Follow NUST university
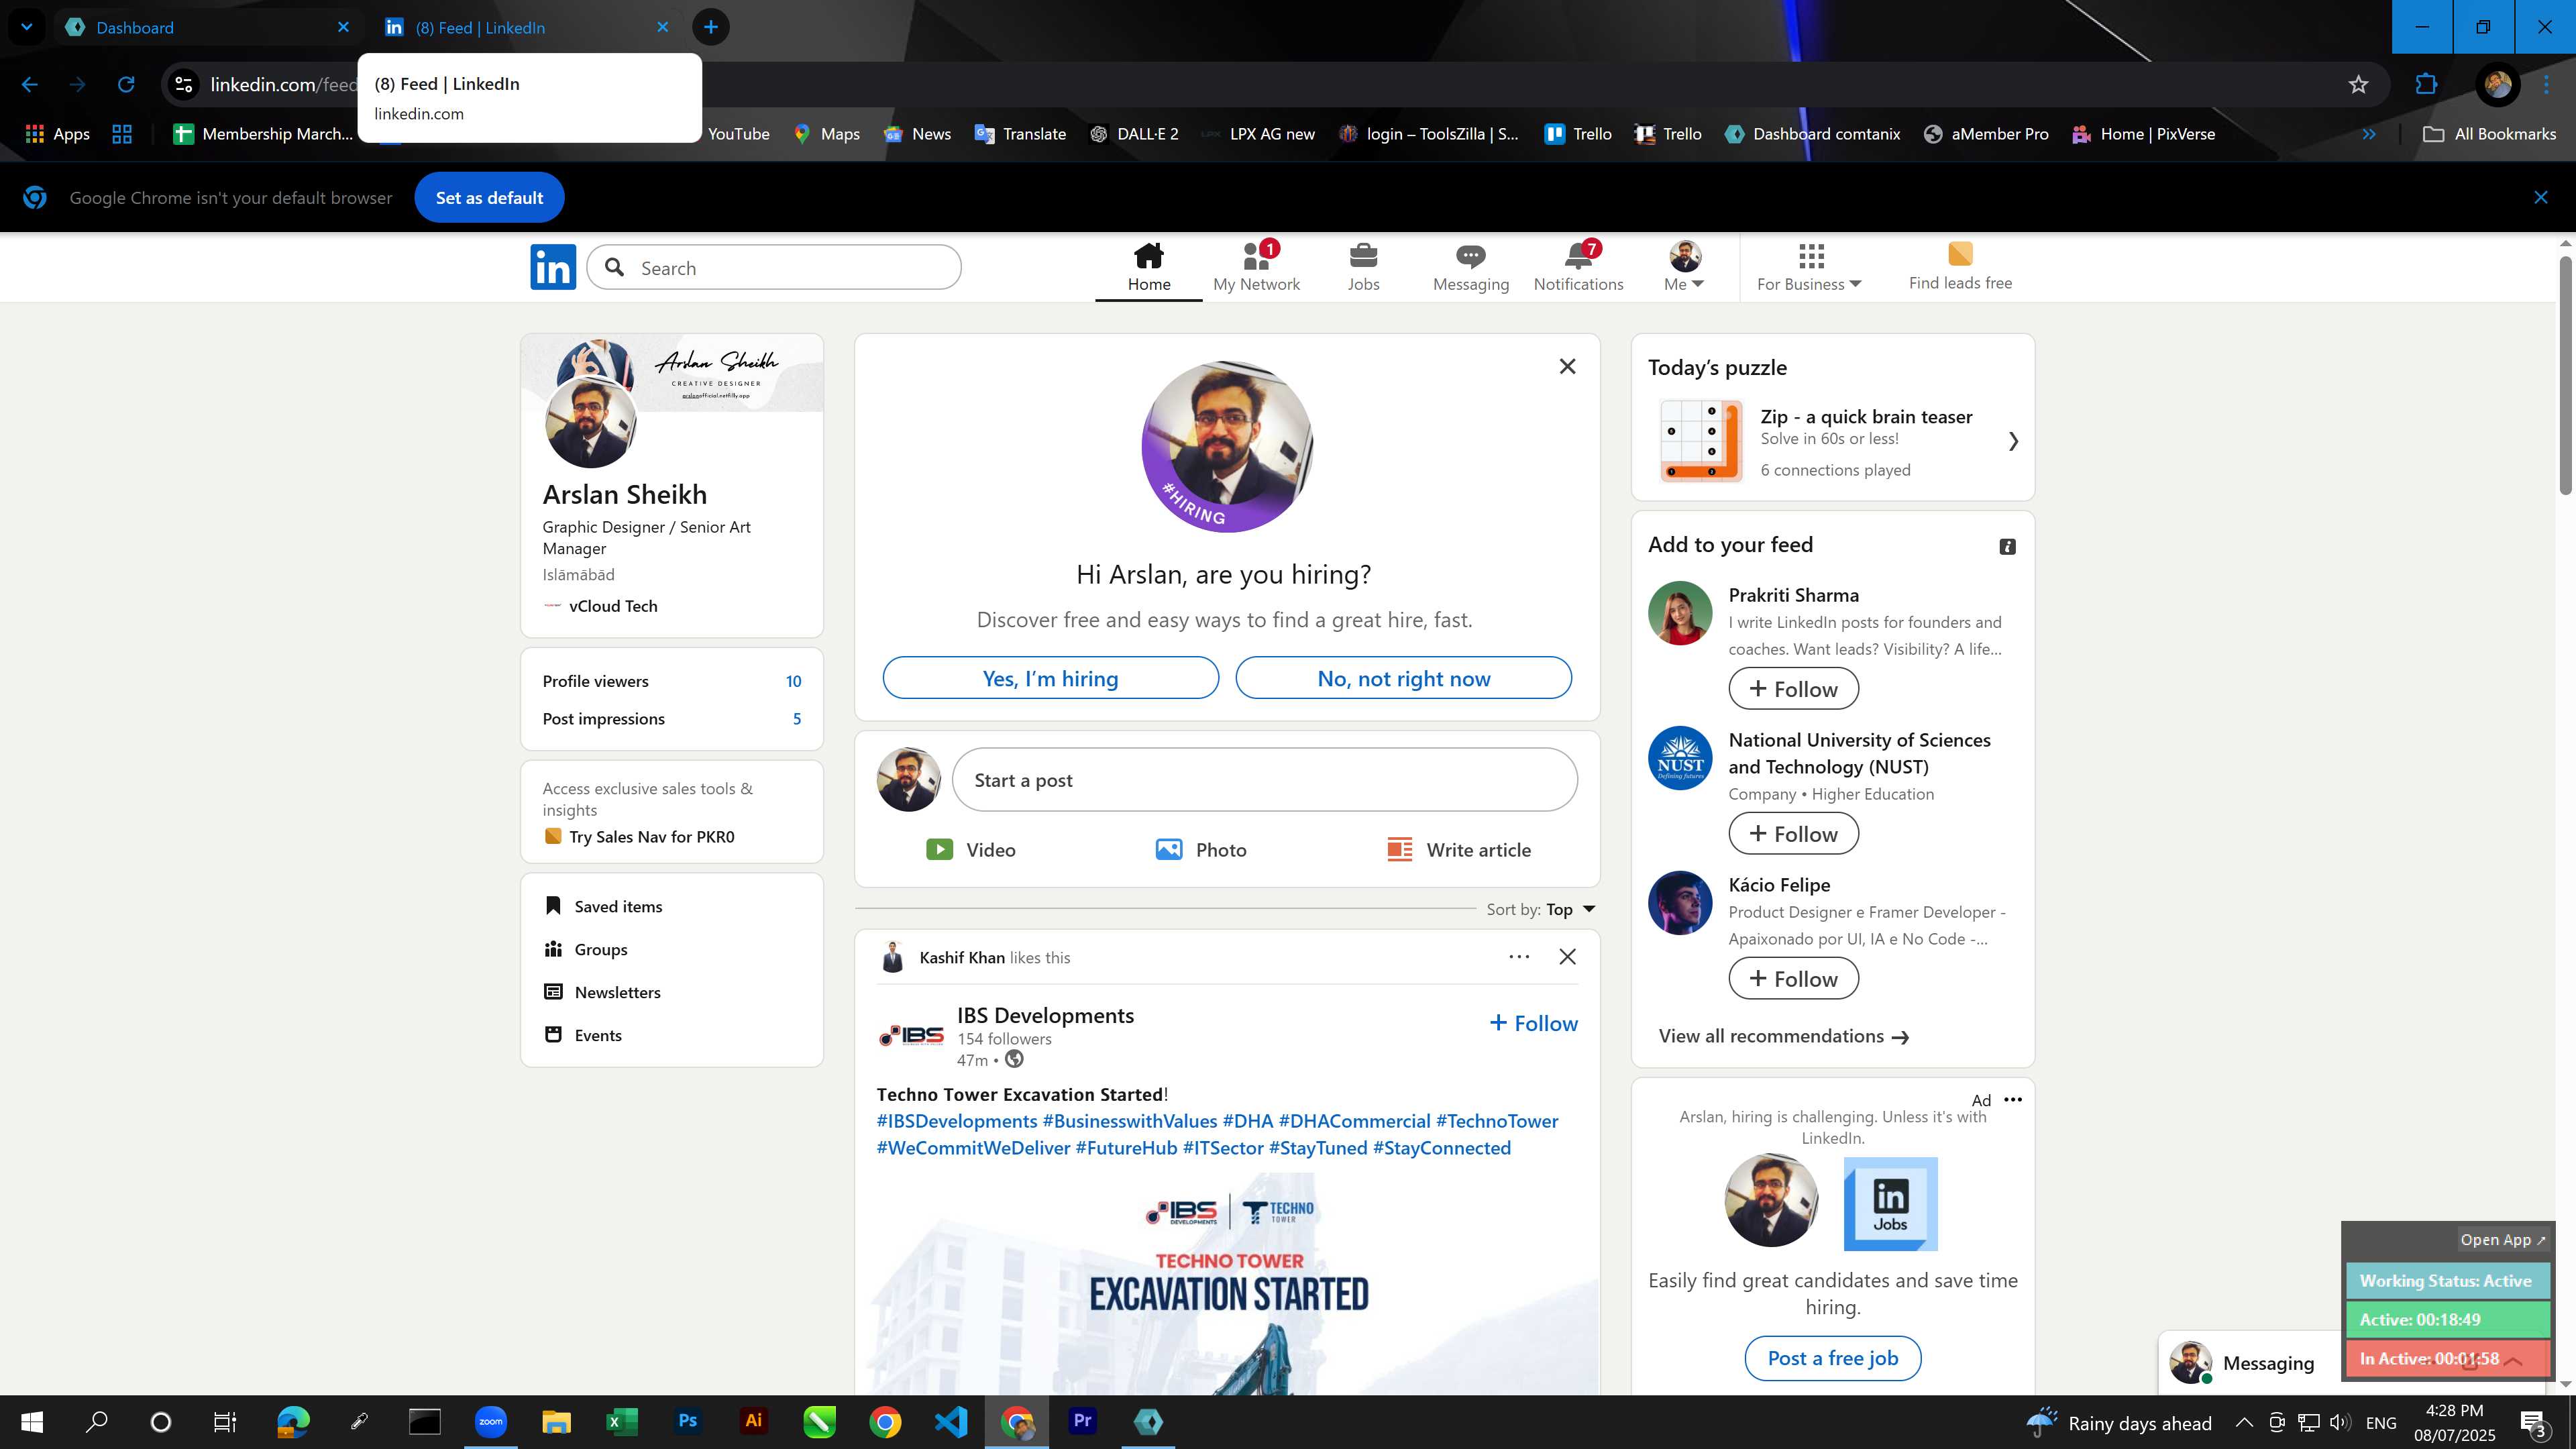The width and height of the screenshot is (2576, 1449). pos(1793,834)
